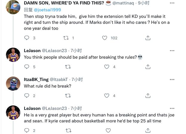This screenshot has width=186, height=134.
Task: Open more options on ItzaBK_Ting's tweet
Action: tap(172, 80)
